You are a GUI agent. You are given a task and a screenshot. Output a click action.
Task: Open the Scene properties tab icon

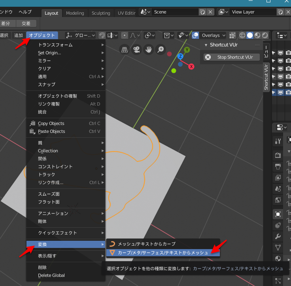pos(278,189)
